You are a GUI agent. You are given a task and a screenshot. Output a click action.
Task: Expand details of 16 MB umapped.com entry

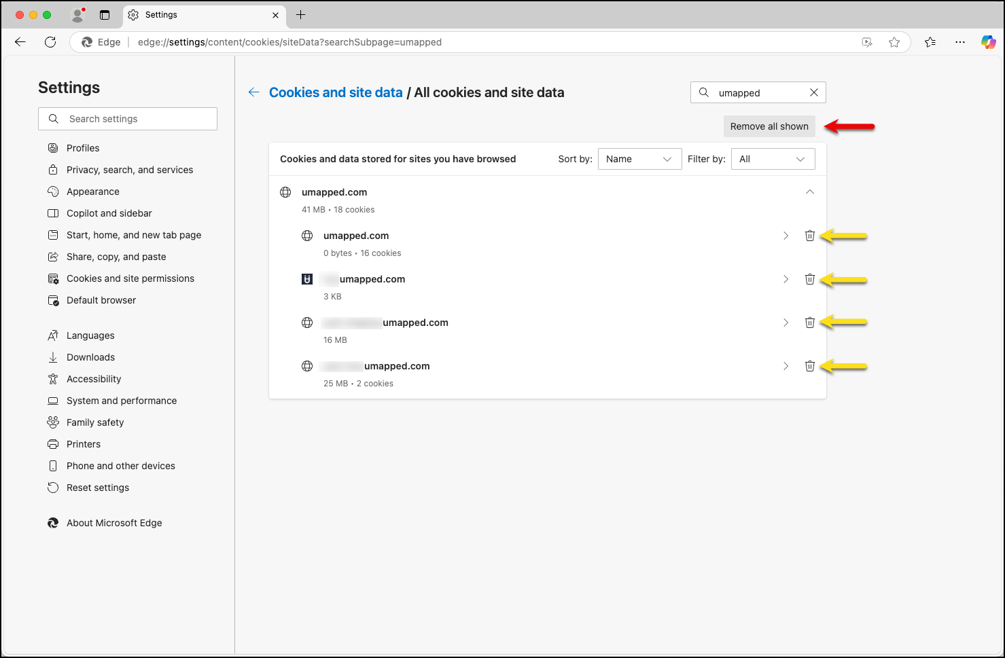(x=786, y=323)
